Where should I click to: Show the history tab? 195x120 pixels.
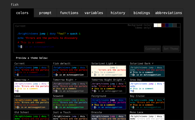(118, 13)
